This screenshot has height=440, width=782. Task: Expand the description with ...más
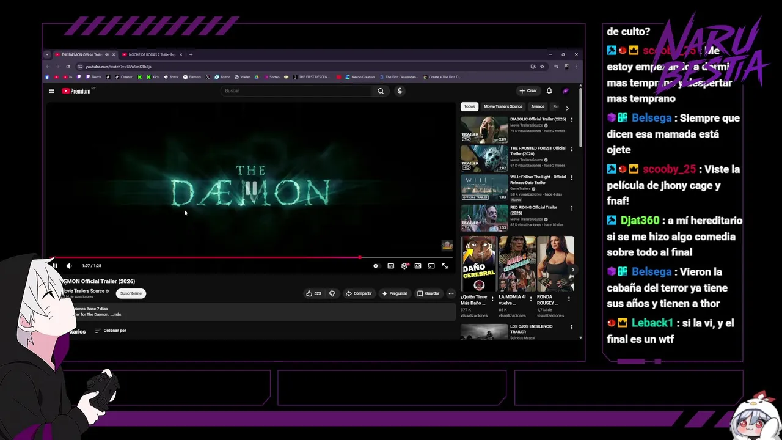point(115,314)
